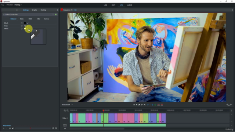This screenshot has width=235, height=132.
Task: Open the Grey colour swatch
Action: pyautogui.click(x=25, y=26)
